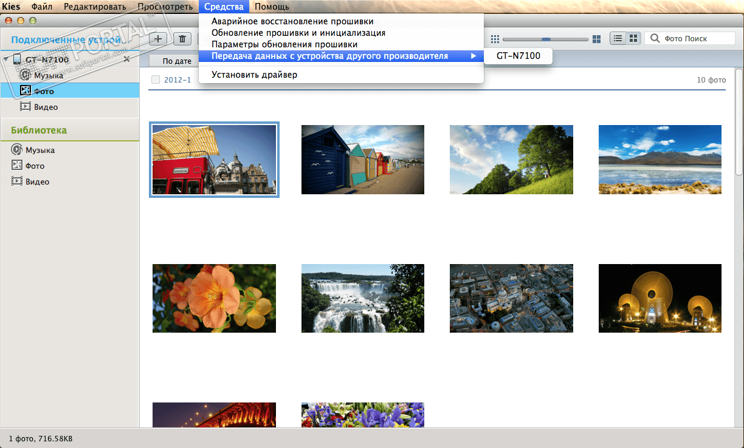744x448 pixels.
Task: Click the add (plus) toolbar button
Action: (x=158, y=39)
